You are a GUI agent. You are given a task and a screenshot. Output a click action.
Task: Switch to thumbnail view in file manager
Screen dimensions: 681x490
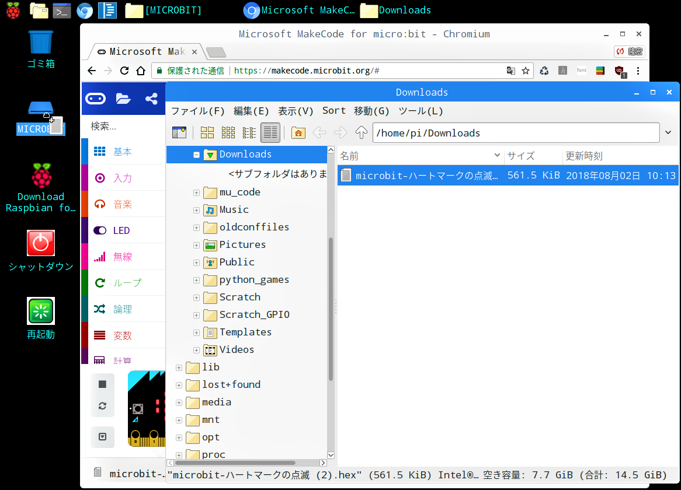228,132
